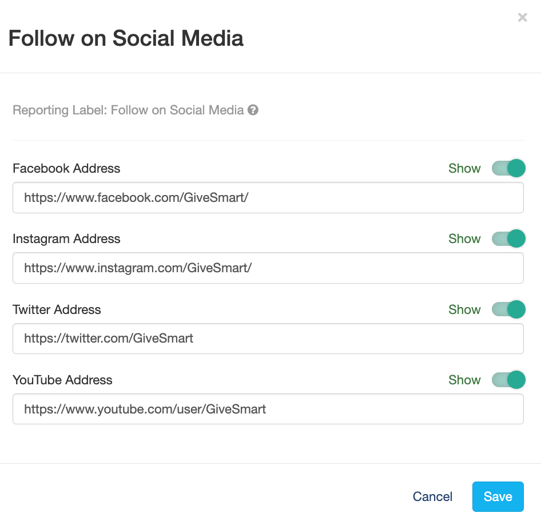
Task: Click the Show text beside YouTube Address
Action: pos(464,380)
